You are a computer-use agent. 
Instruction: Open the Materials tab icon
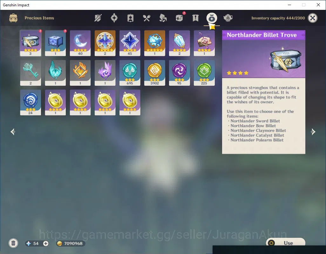(163, 18)
